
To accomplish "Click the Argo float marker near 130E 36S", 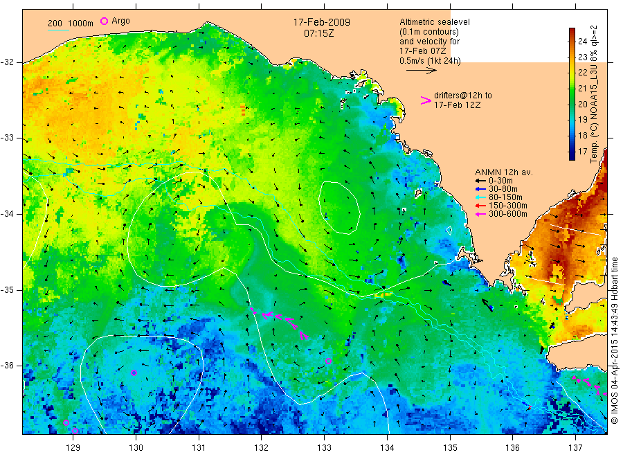I will point(134,373).
